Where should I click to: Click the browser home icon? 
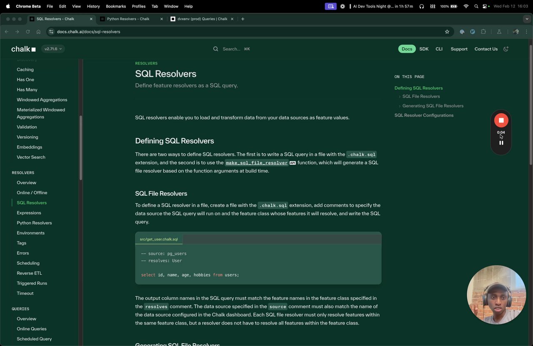[38, 32]
